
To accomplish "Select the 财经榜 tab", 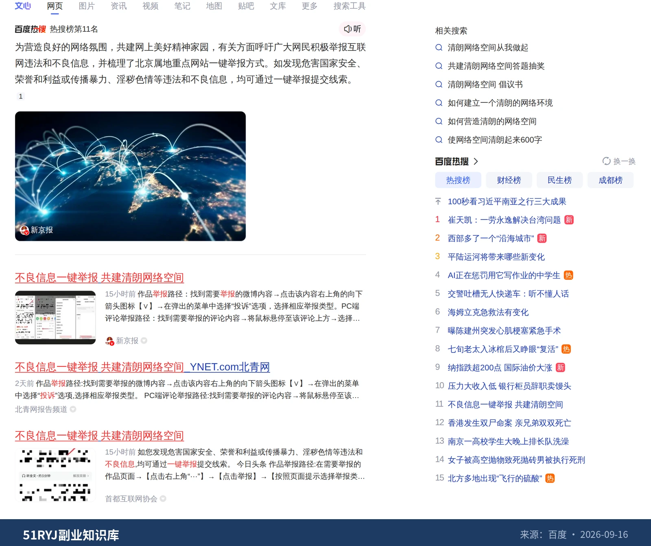I will [x=509, y=180].
